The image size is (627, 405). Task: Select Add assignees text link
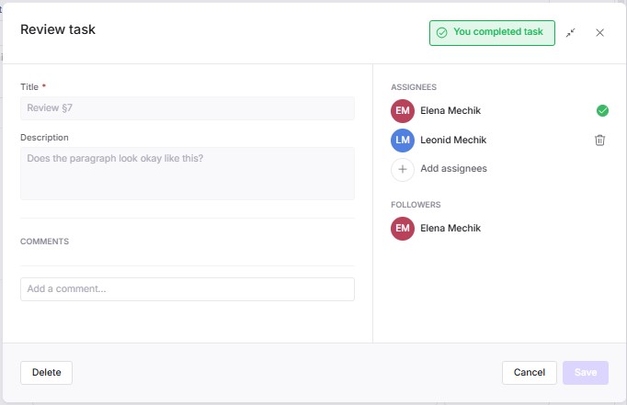coord(453,169)
